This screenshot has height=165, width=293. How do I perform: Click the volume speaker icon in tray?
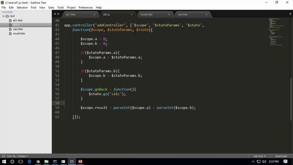coord(264,161)
